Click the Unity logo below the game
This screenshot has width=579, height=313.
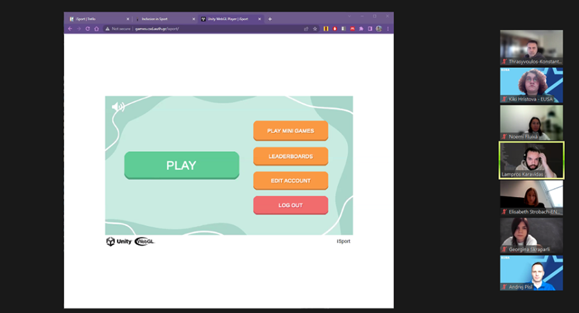point(119,241)
